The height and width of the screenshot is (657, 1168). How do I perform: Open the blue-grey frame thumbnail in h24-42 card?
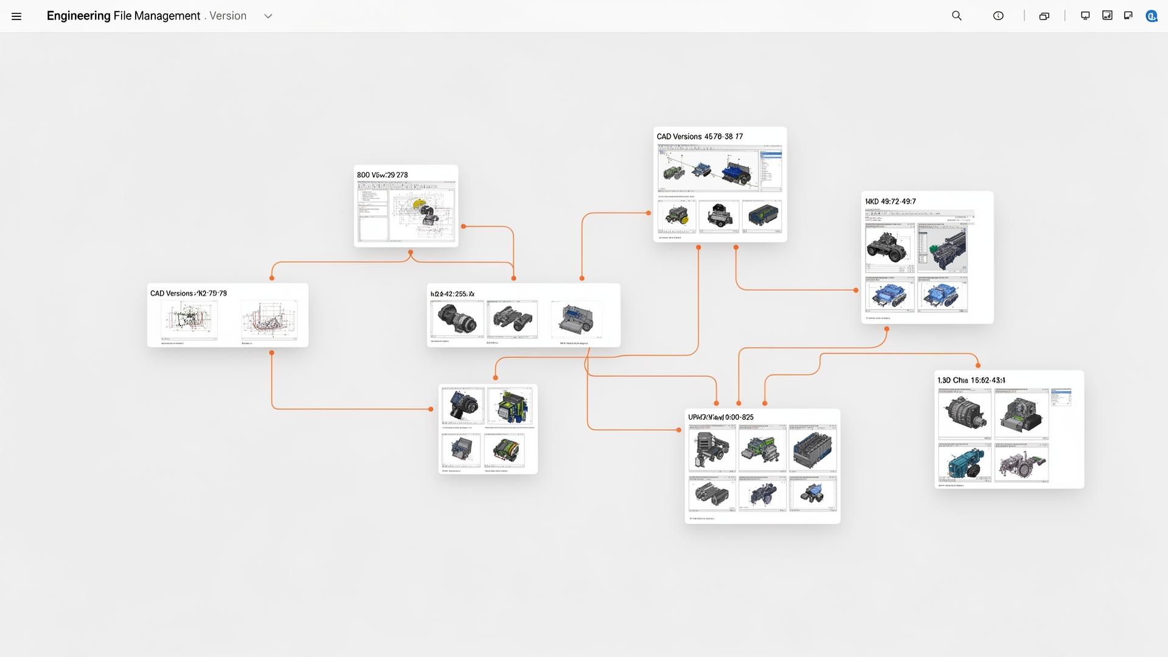click(576, 319)
